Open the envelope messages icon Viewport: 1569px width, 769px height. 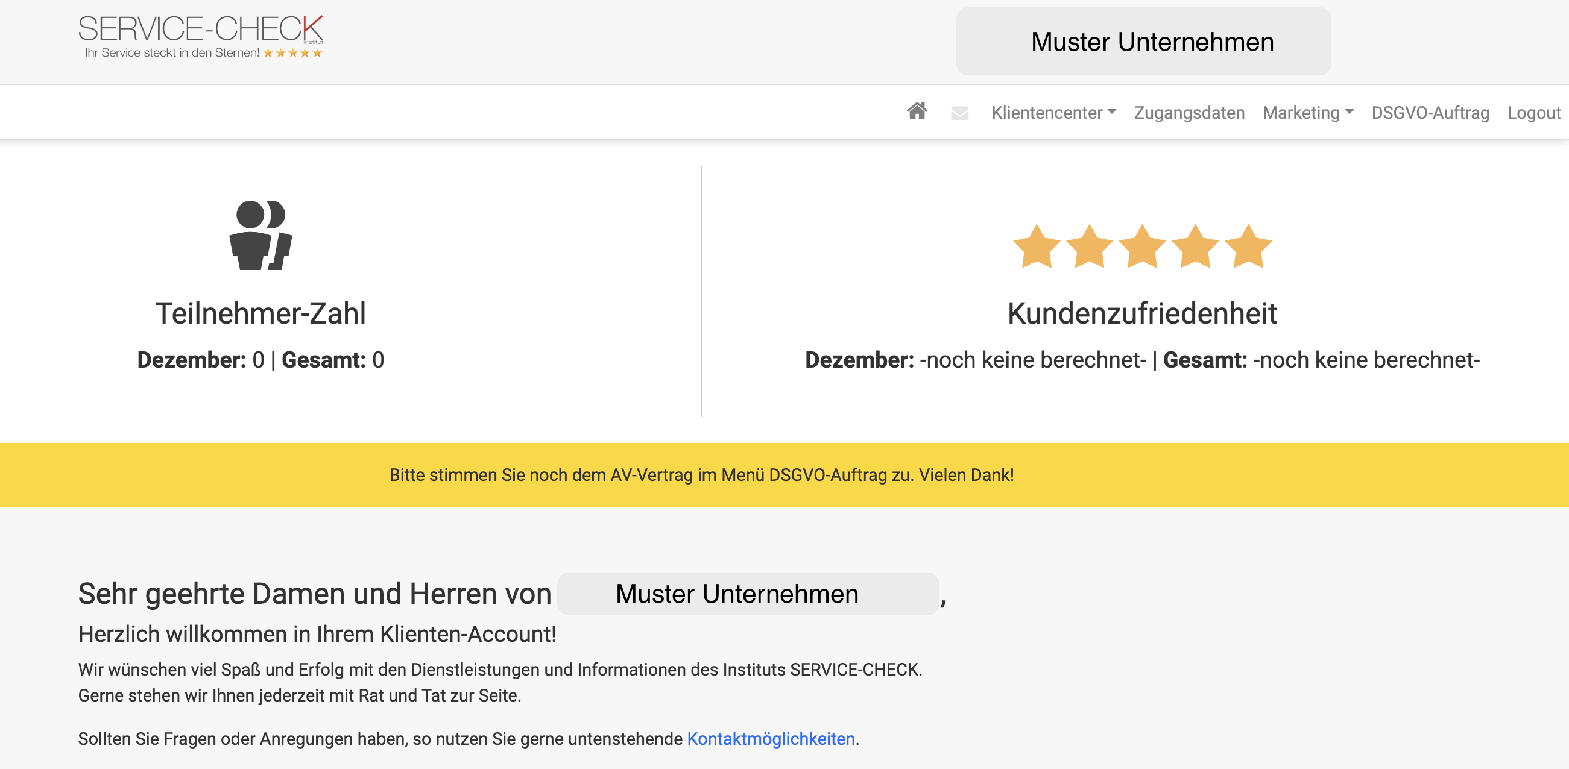point(959,113)
